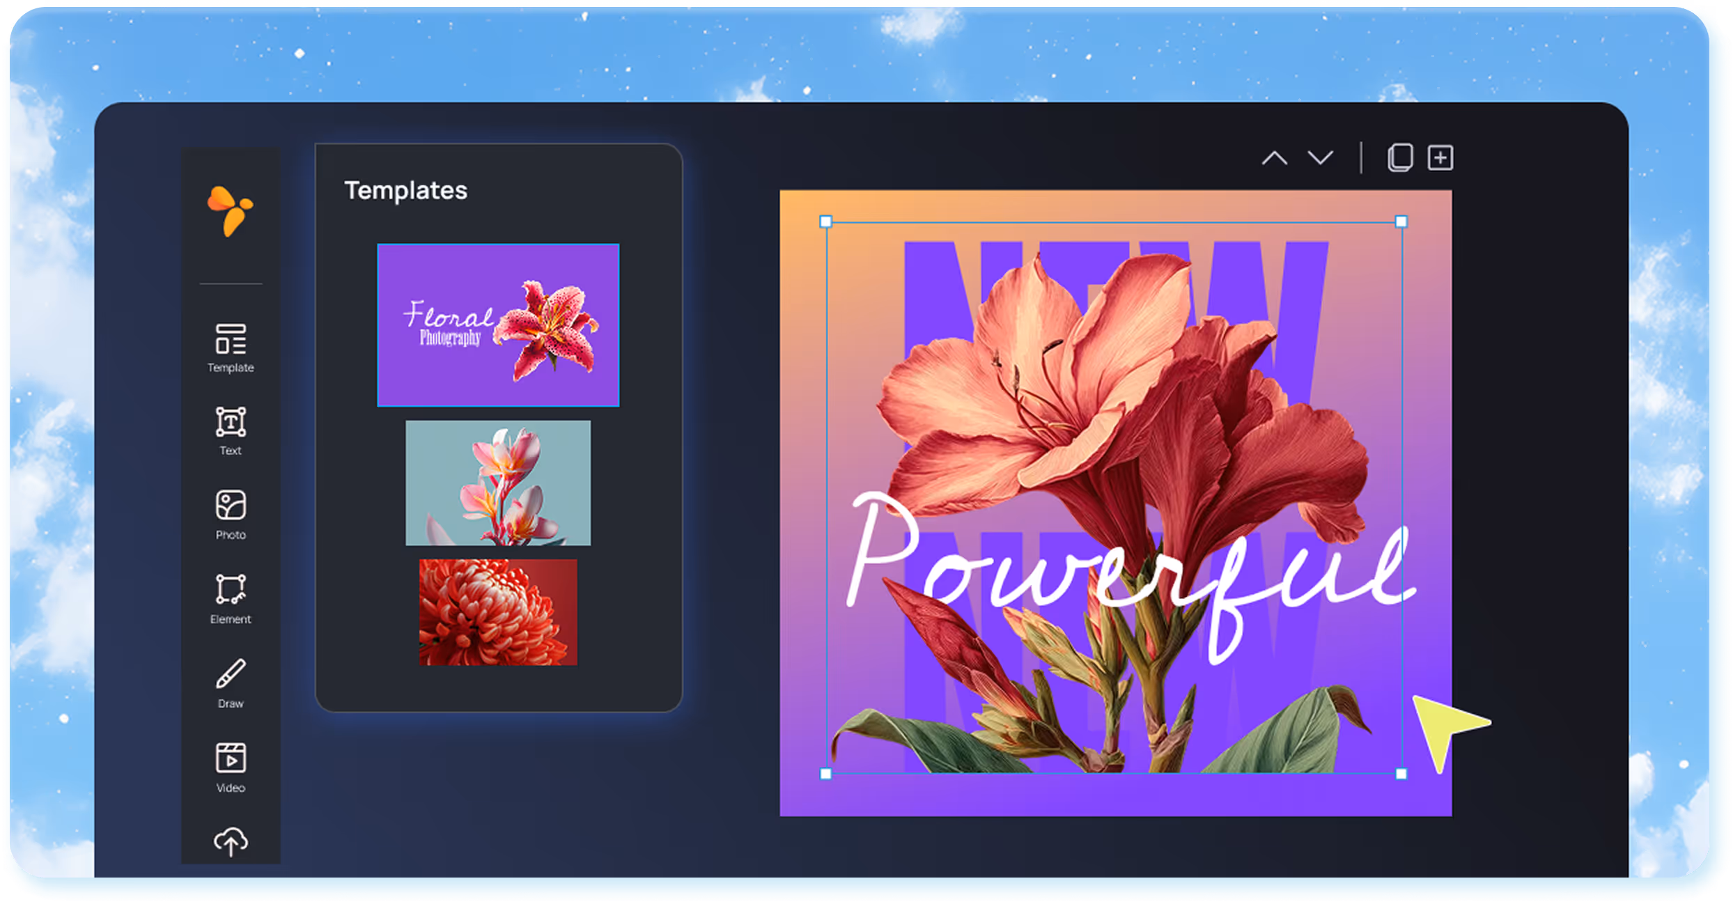Click the add new page button
The image size is (1733, 904).
click(x=1439, y=157)
